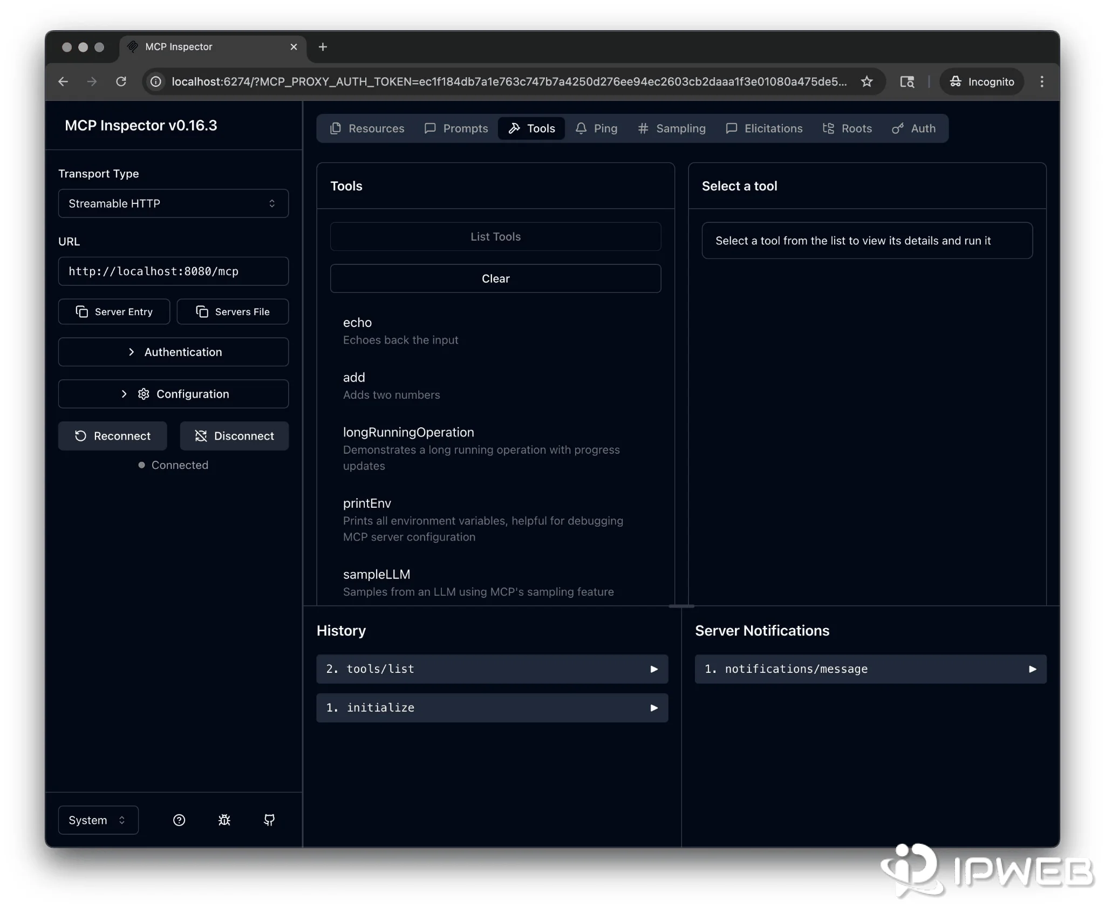Screen dimensions: 1105x907
Task: Open the Transport Type Streamable HTTP dropdown
Action: tap(173, 203)
